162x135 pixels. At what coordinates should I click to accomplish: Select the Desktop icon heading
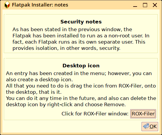81,66
